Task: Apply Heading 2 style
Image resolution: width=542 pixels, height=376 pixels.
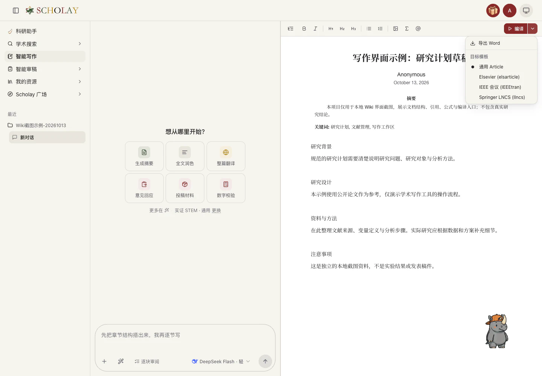Action: coord(342,29)
